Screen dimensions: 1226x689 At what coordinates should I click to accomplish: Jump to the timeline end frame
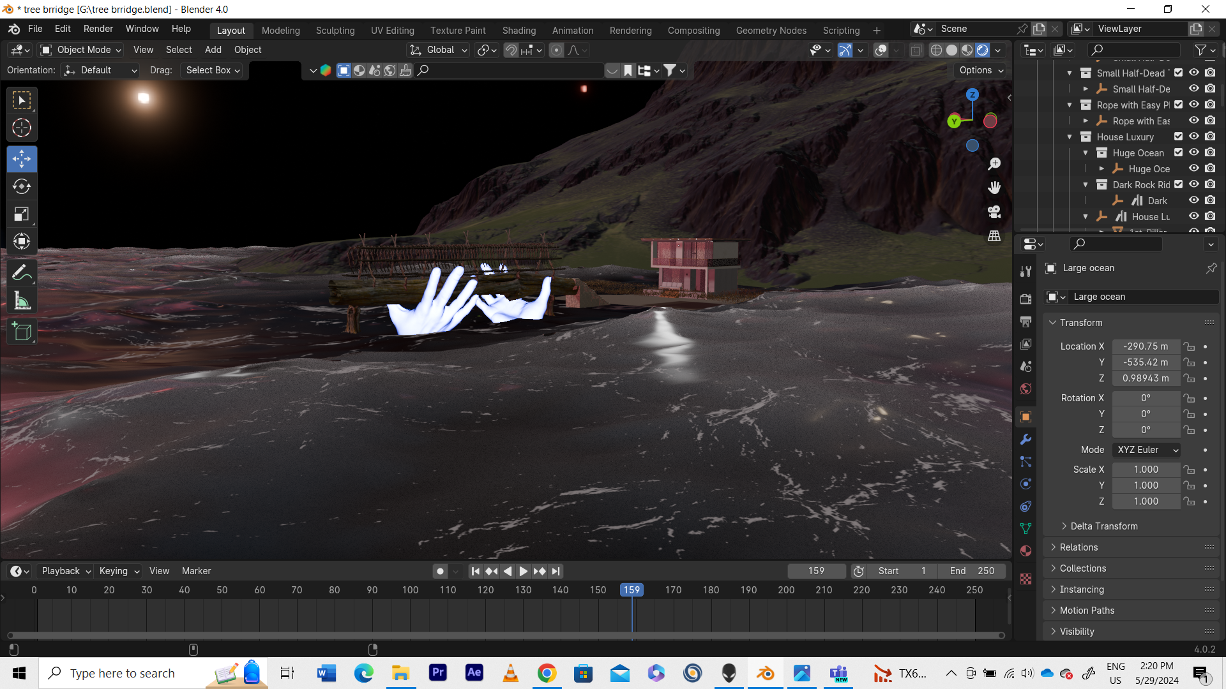(556, 571)
